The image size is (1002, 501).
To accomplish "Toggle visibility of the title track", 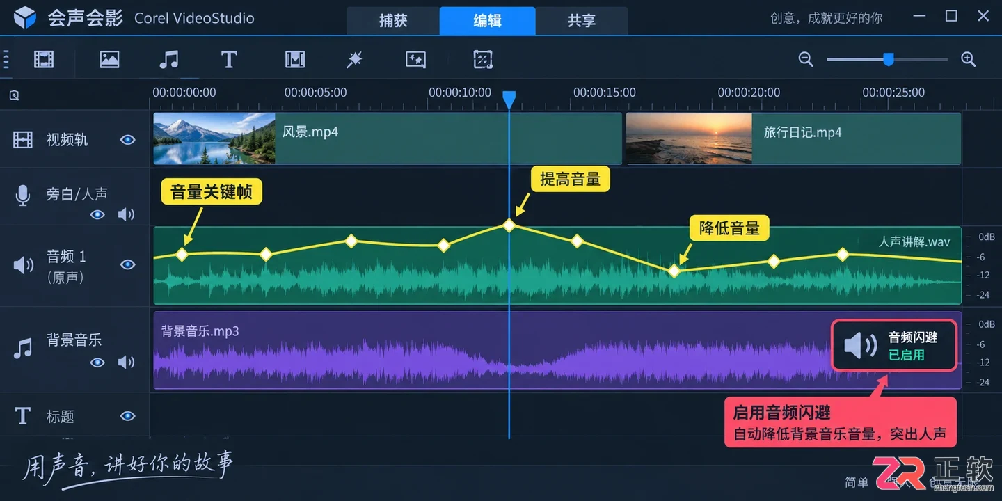I will point(127,416).
